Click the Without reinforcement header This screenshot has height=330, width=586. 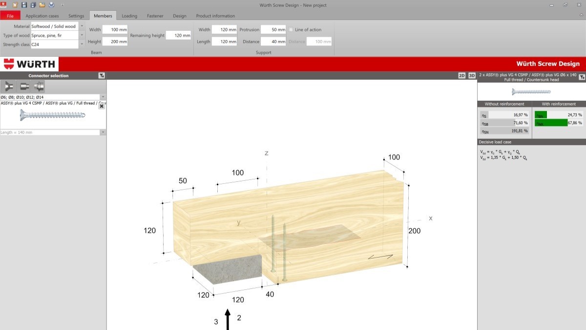coord(504,104)
